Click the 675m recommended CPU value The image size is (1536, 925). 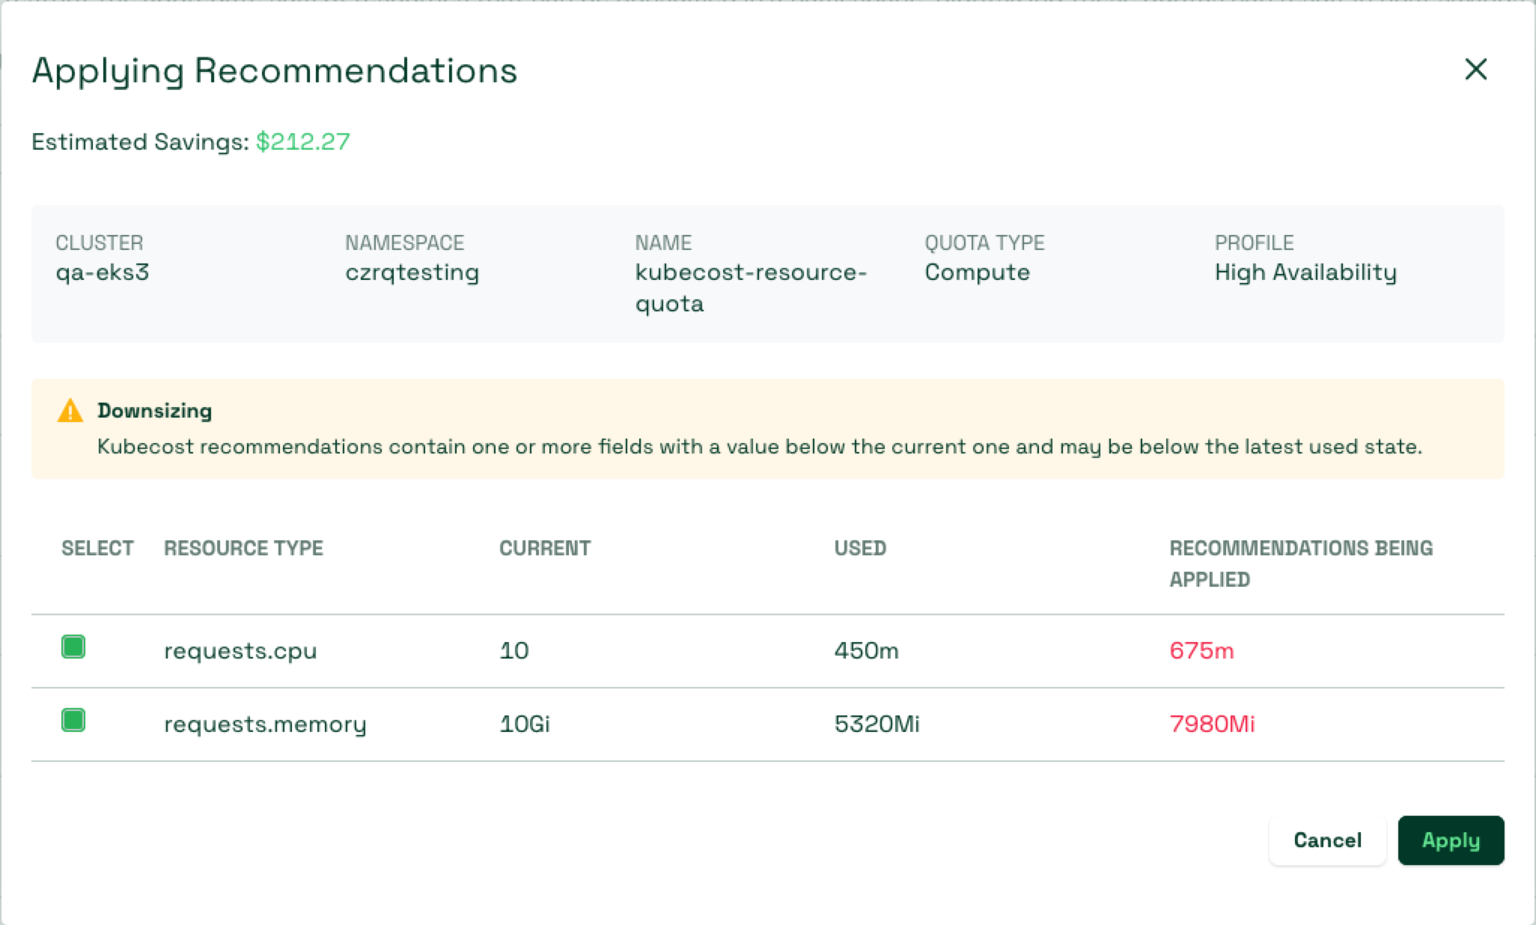(x=1201, y=651)
